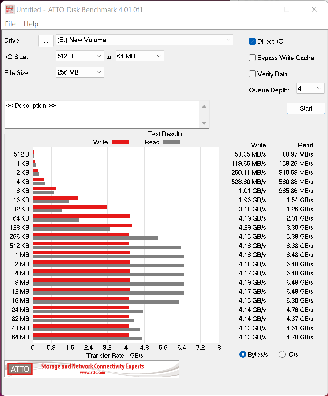Open the File menu
The image size is (328, 396).
pos(10,24)
